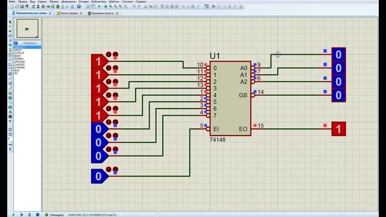386x217 pixels.
Task: Open the '2 Message(s)' status log
Action: pyautogui.click(x=54, y=215)
